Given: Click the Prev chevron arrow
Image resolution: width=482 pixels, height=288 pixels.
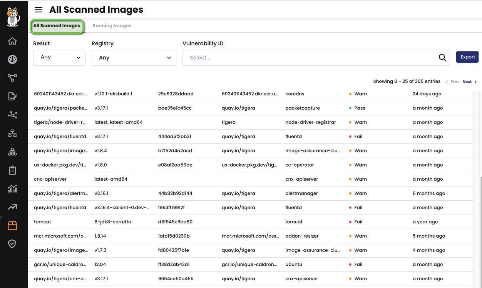Looking at the screenshot, I should (x=447, y=82).
